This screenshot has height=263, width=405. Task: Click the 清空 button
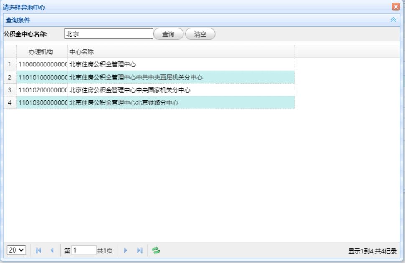click(x=200, y=34)
